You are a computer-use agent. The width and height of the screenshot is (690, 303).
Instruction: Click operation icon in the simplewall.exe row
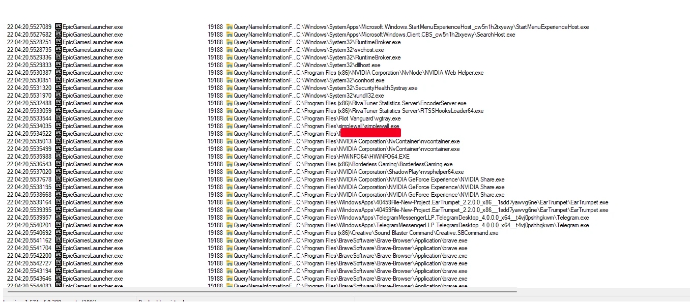[229, 126]
